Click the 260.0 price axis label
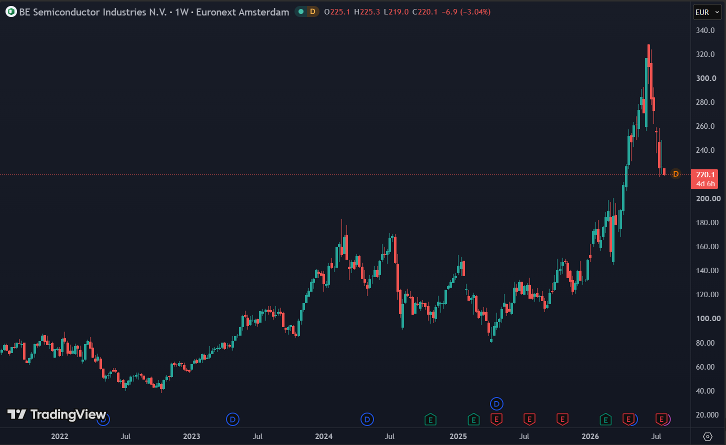This screenshot has width=726, height=445. coord(706,126)
